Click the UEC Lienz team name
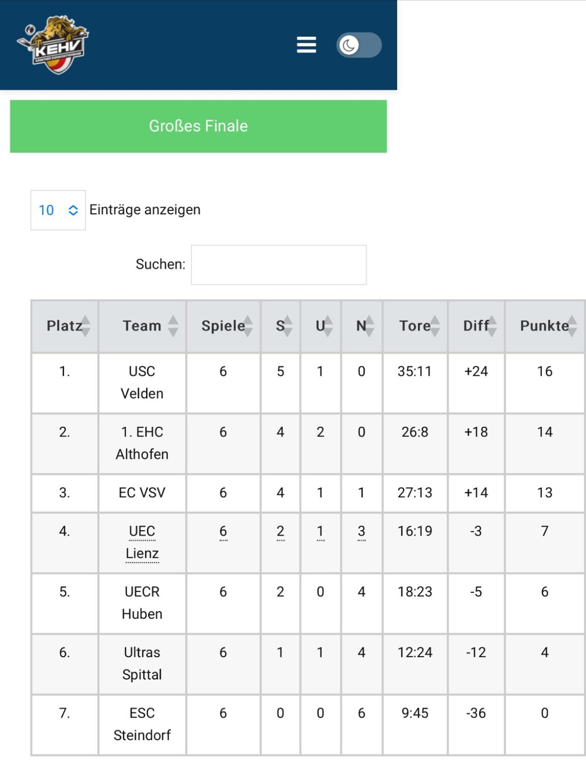586x764 pixels. [142, 542]
